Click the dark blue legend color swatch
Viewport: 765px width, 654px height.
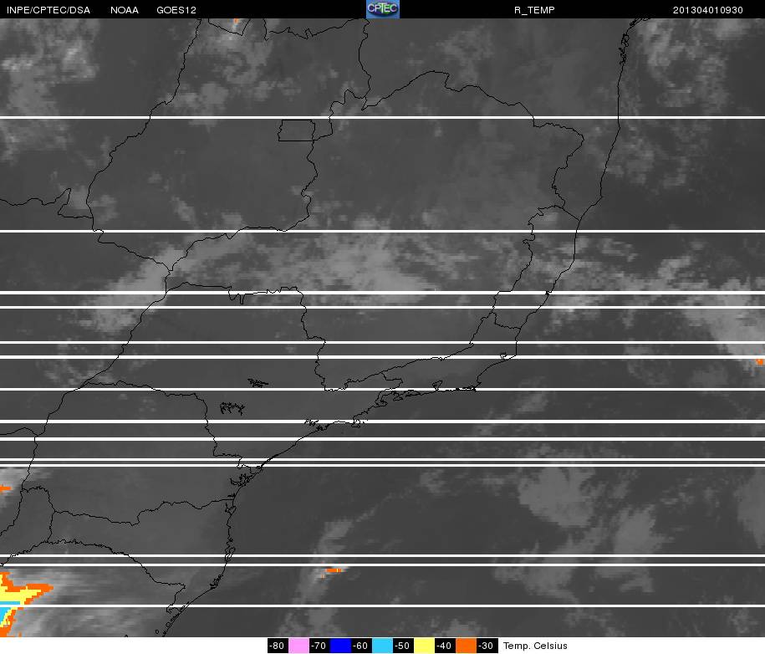[x=340, y=646]
